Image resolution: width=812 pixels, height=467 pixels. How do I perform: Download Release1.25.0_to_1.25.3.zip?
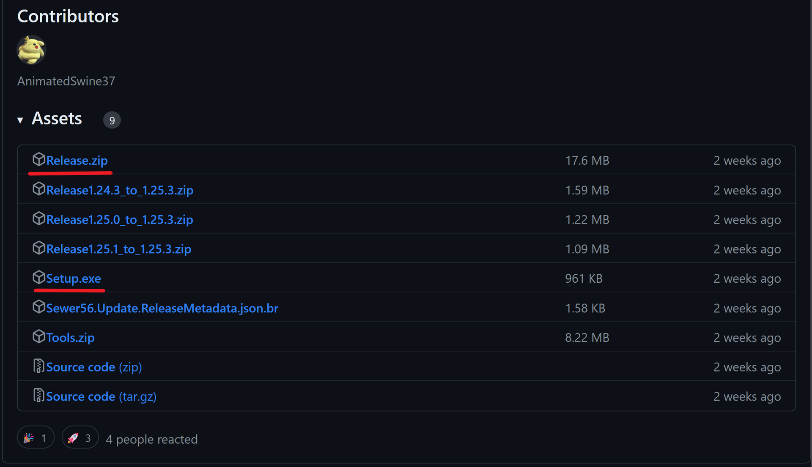click(x=120, y=220)
